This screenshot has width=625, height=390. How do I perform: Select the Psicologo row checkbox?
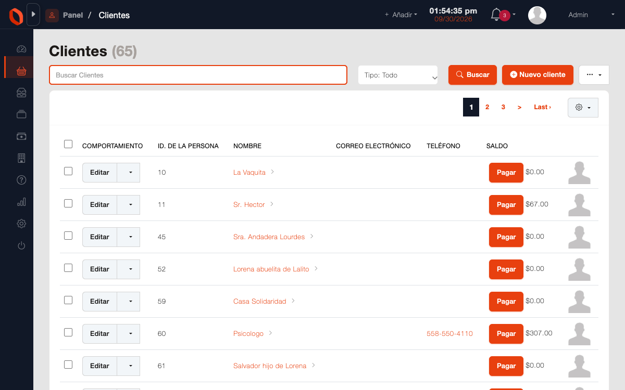point(68,332)
